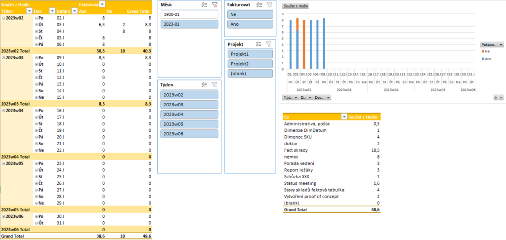Toggle multi-select in the Projekt slicer
The width and height of the screenshot is (506, 240).
click(x=259, y=44)
